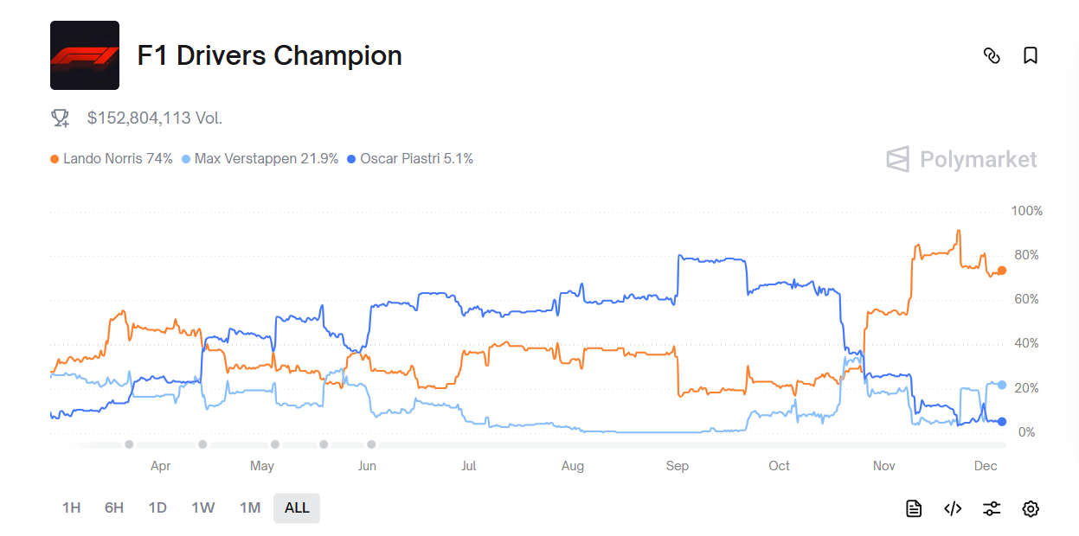1079x536 pixels.
Task: Select the 1M time range
Action: pyautogui.click(x=250, y=508)
